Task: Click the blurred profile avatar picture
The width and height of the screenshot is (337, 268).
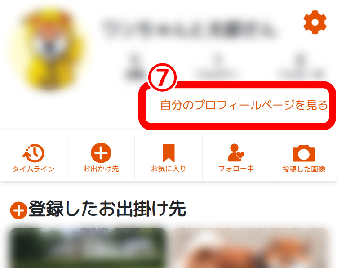Action: click(x=49, y=49)
